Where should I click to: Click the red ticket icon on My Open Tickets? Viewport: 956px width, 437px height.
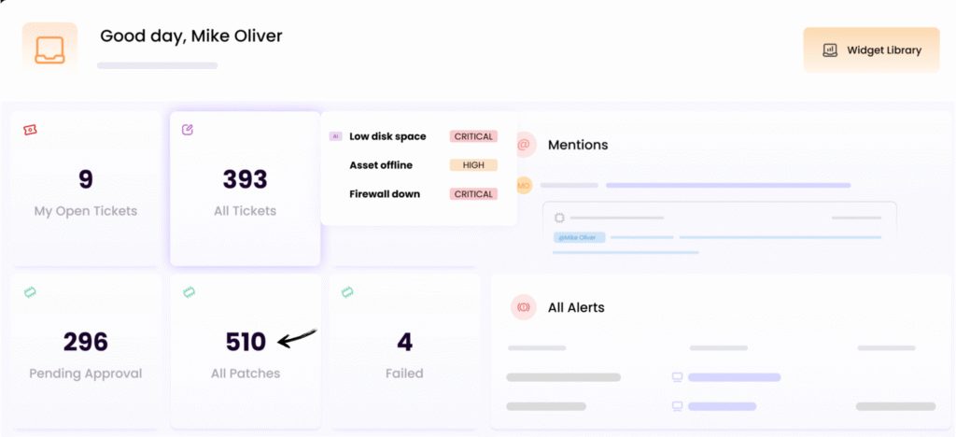coord(30,130)
